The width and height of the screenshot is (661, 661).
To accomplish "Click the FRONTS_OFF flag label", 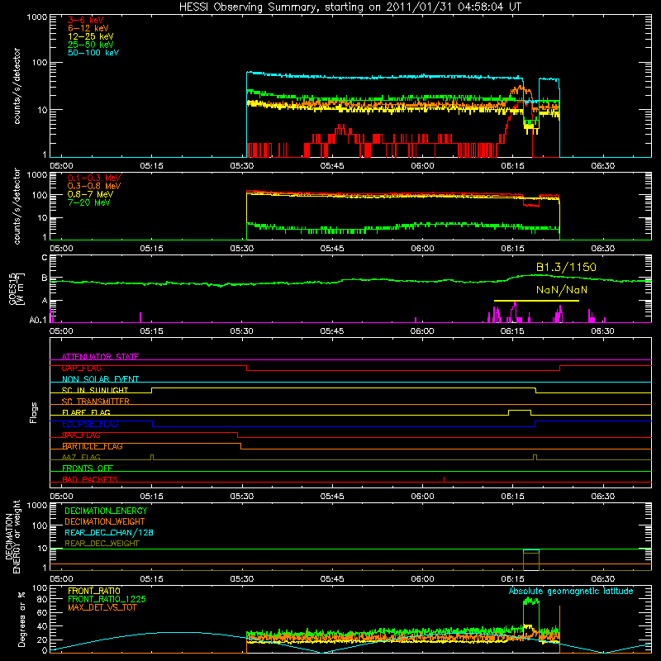I will [x=88, y=468].
